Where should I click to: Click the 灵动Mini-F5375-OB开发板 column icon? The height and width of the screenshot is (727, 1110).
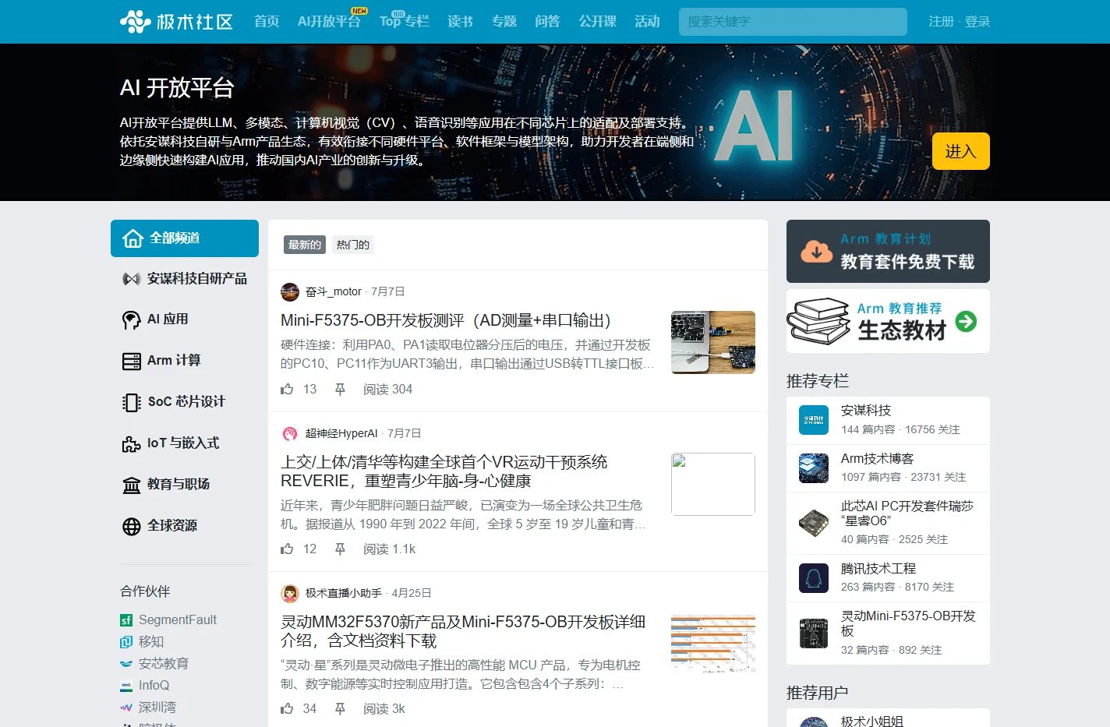click(x=814, y=633)
